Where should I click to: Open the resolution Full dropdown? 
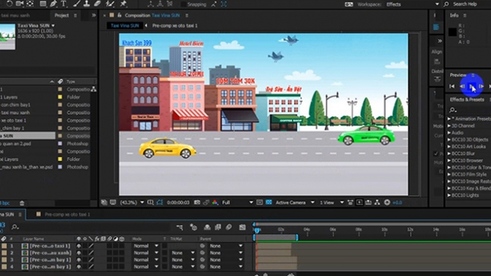(x=237, y=203)
